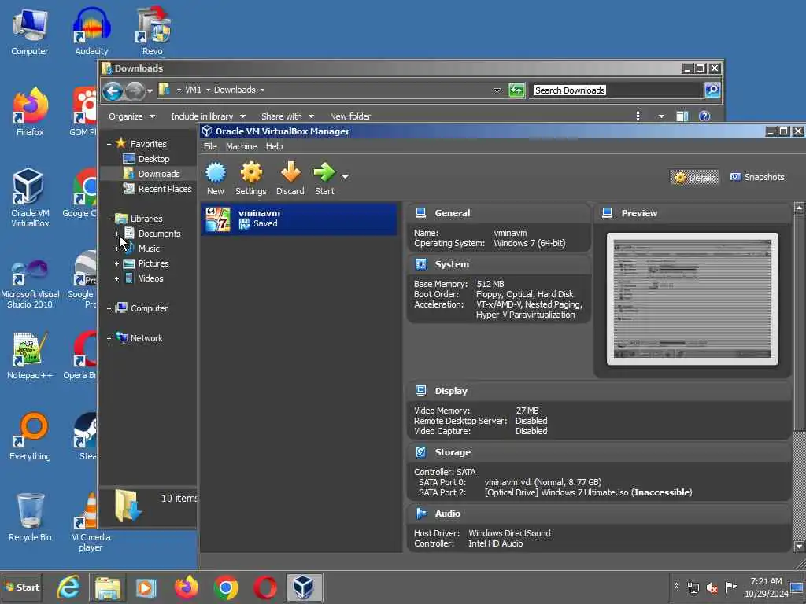Screen dimensions: 806x604
Task: Select Recent Places in the sidebar
Action: [x=165, y=189]
